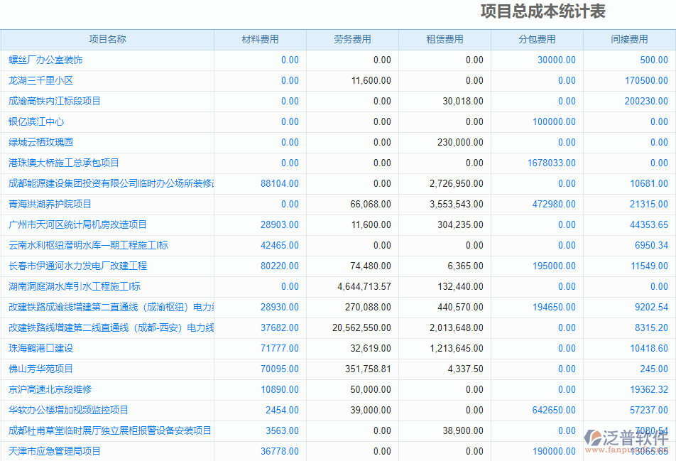
Task: Open 京沪高速北京段维修 project
Action: [45, 389]
